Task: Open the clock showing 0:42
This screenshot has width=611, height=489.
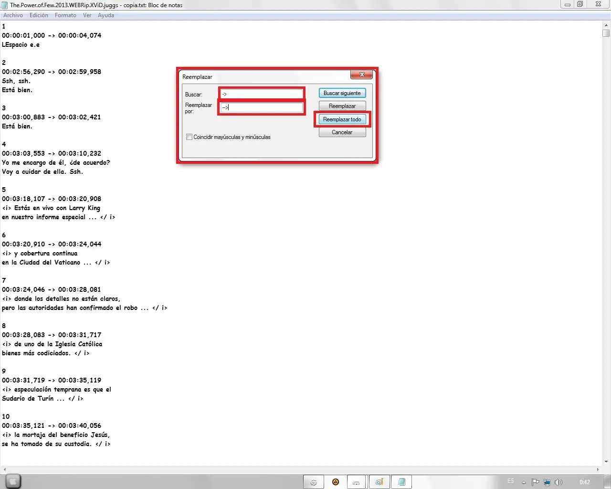Action: pyautogui.click(x=585, y=482)
